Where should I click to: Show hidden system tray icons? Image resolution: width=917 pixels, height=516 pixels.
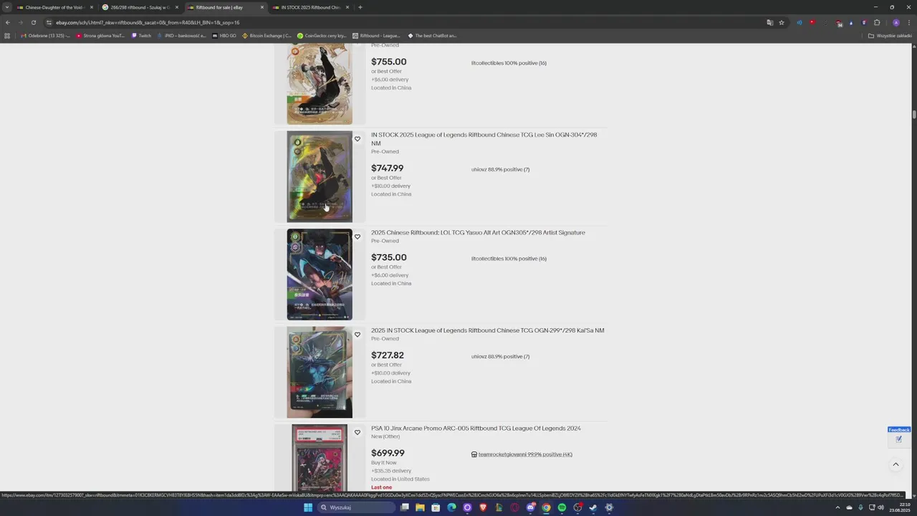[x=837, y=507]
